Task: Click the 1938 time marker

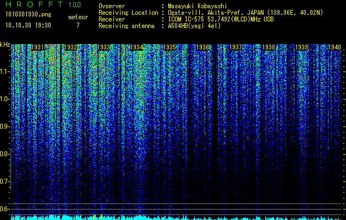Action: pyautogui.click(x=269, y=47)
